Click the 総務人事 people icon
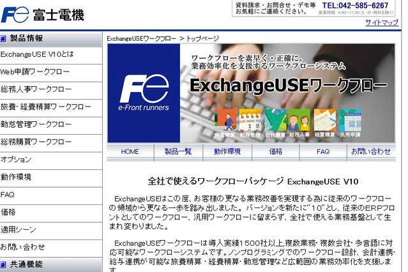Image resolution: width=408 pixels, height=272 pixels. tap(299, 120)
